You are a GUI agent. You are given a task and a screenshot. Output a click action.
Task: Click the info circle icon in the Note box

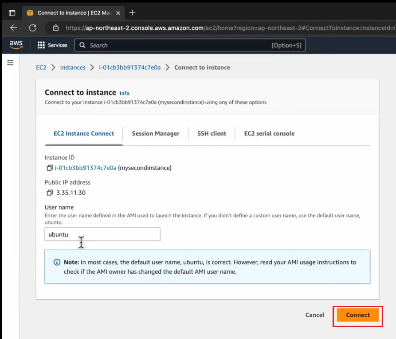[x=57, y=262]
